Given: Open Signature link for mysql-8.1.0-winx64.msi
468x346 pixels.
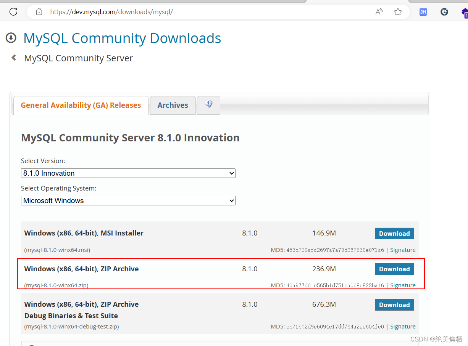Looking at the screenshot, I should (x=403, y=250).
